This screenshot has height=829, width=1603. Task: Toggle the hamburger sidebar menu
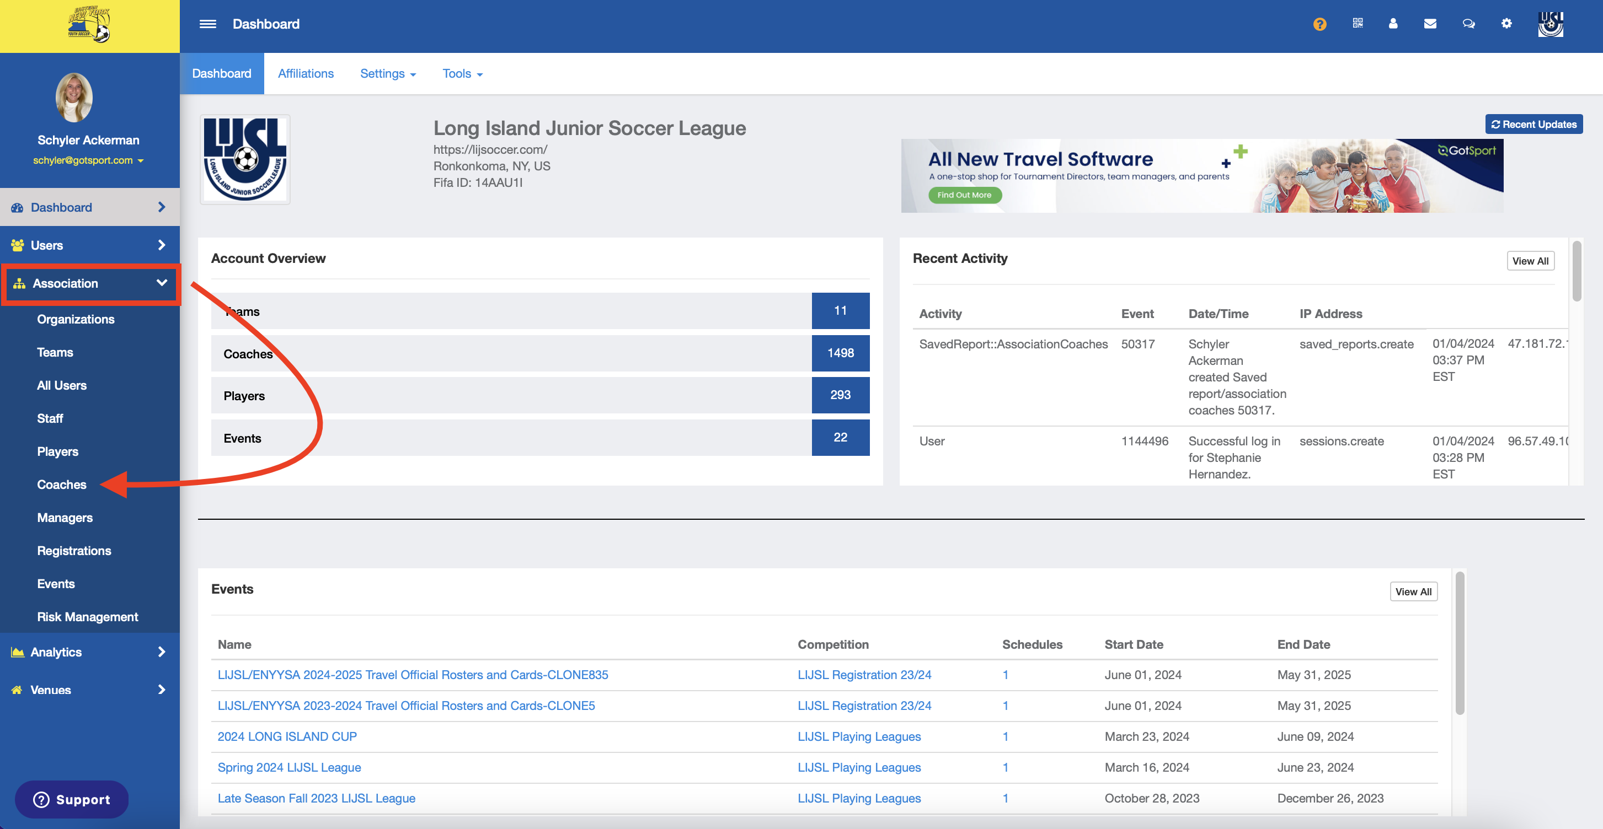(208, 24)
